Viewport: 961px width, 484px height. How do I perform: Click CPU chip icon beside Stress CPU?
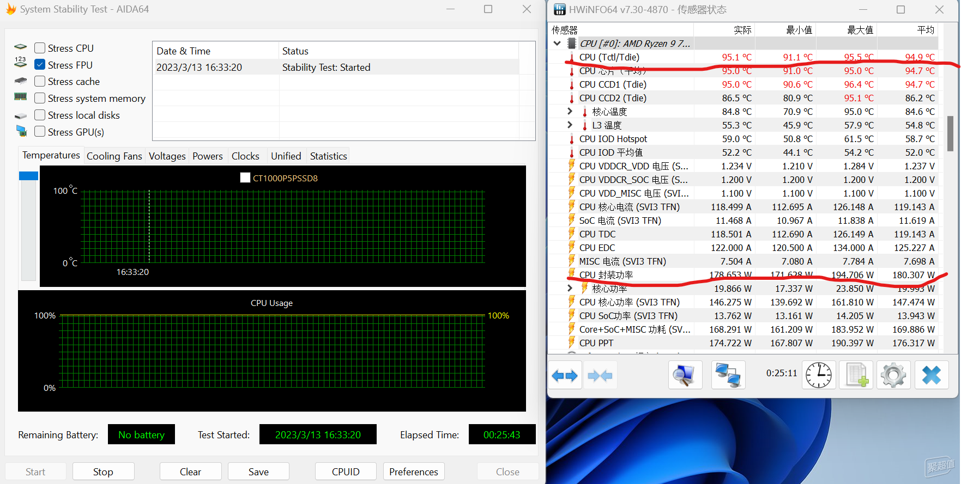coord(21,47)
